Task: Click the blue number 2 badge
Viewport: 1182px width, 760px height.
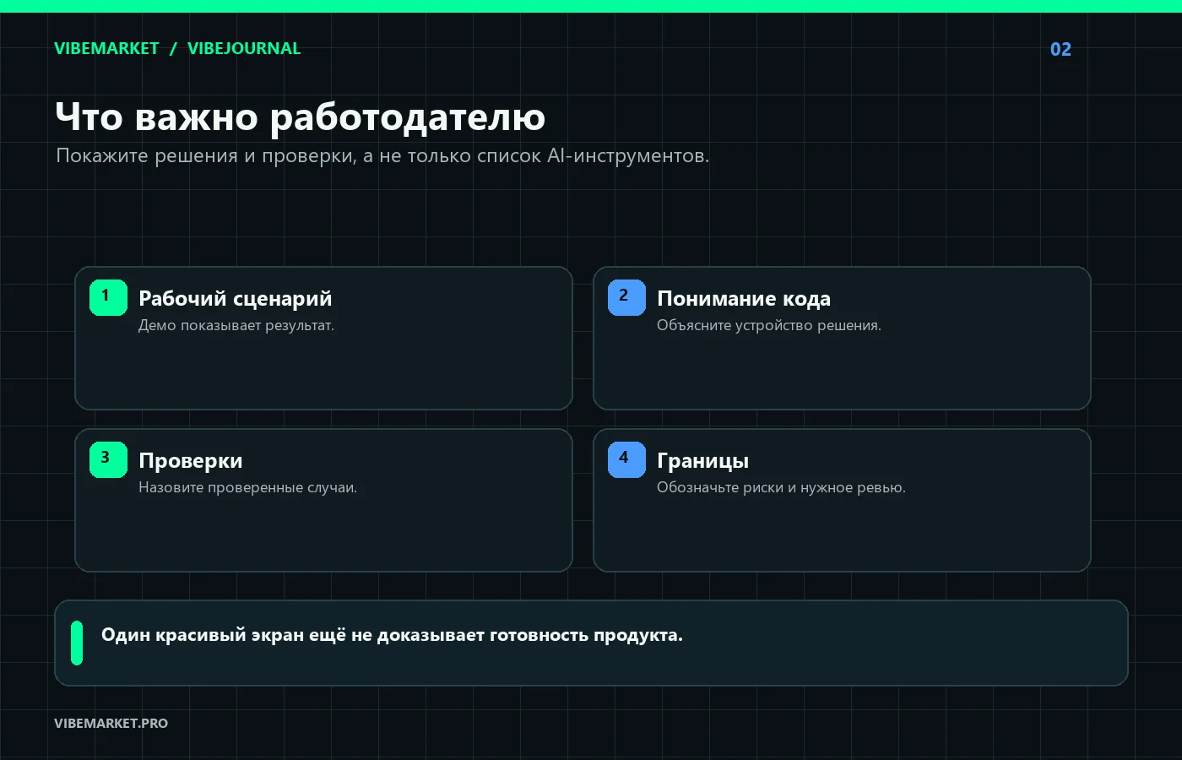Action: [x=626, y=297]
